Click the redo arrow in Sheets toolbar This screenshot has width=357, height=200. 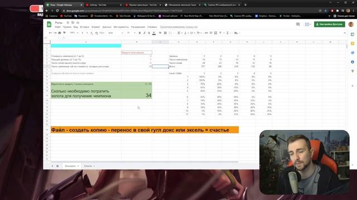[55, 33]
